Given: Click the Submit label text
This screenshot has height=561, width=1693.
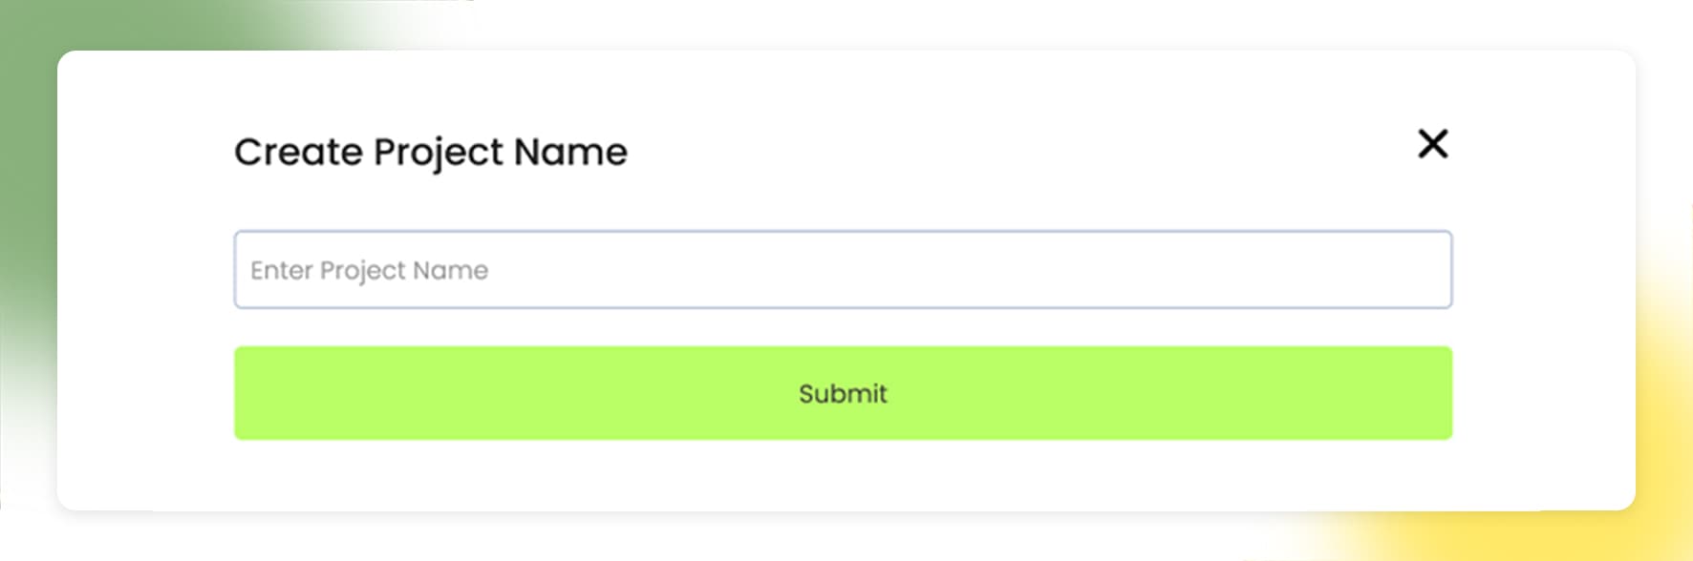Looking at the screenshot, I should point(843,393).
